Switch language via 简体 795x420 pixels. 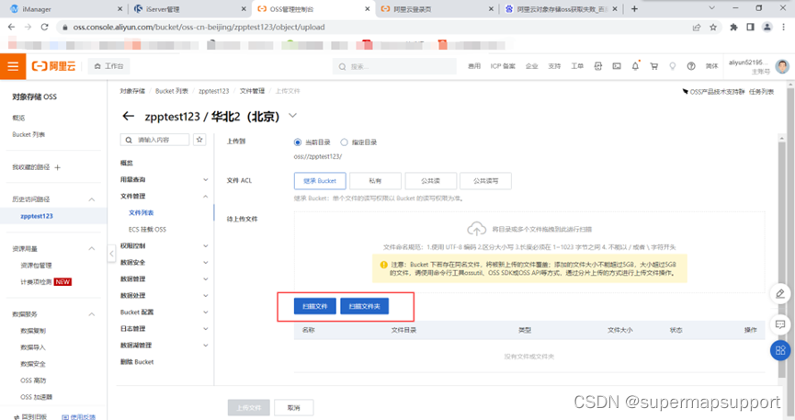point(712,66)
